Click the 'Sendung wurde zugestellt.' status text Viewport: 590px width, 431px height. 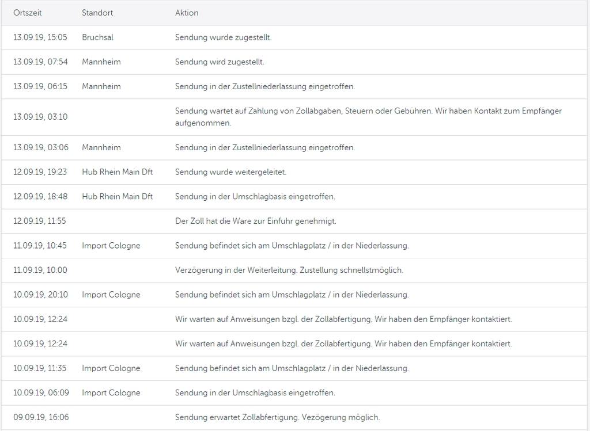[223, 37]
